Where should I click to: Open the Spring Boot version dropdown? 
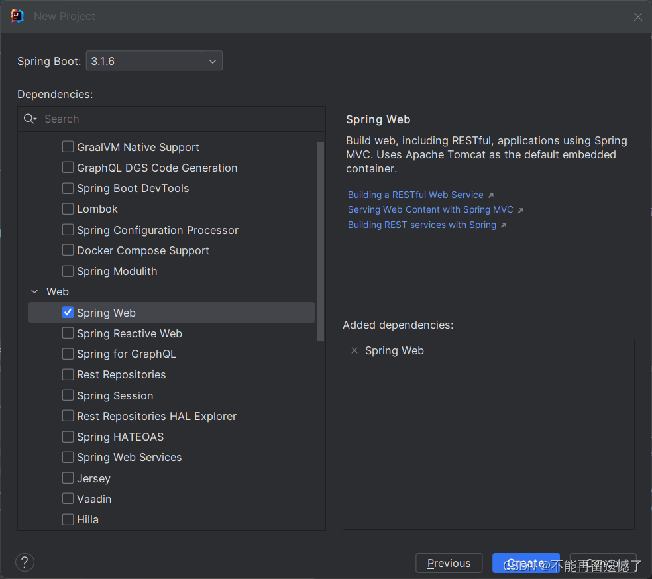154,61
